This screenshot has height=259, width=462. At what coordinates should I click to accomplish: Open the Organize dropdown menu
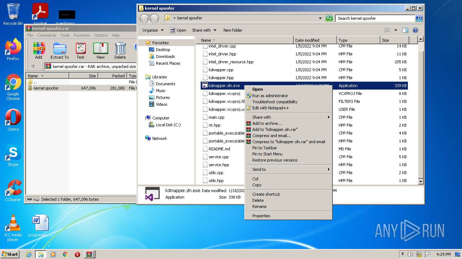point(153,30)
